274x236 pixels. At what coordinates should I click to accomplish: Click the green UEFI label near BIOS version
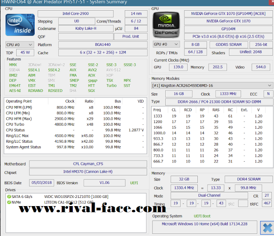pos(134,183)
